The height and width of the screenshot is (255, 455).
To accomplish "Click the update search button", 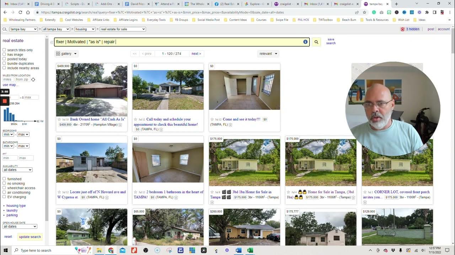I will click(30, 237).
